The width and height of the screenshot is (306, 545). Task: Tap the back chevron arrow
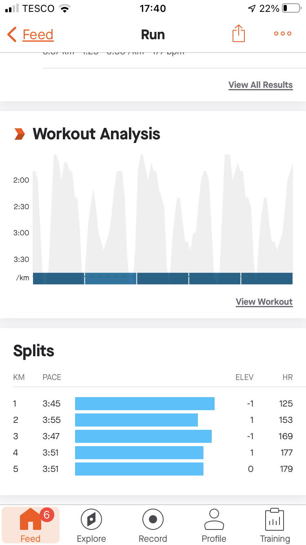(x=12, y=35)
